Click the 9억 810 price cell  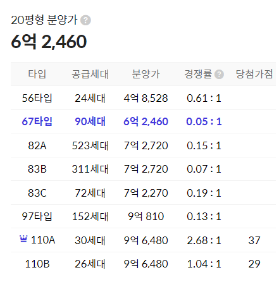click(x=146, y=216)
